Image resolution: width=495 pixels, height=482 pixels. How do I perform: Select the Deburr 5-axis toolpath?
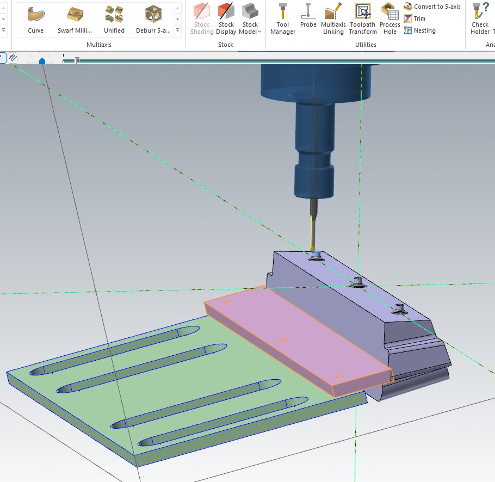pos(153,19)
